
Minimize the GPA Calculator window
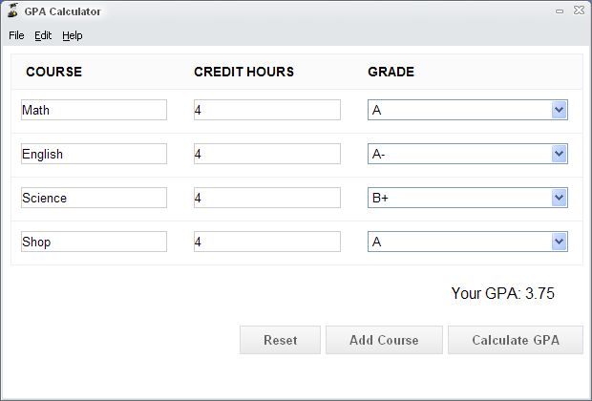(559, 11)
